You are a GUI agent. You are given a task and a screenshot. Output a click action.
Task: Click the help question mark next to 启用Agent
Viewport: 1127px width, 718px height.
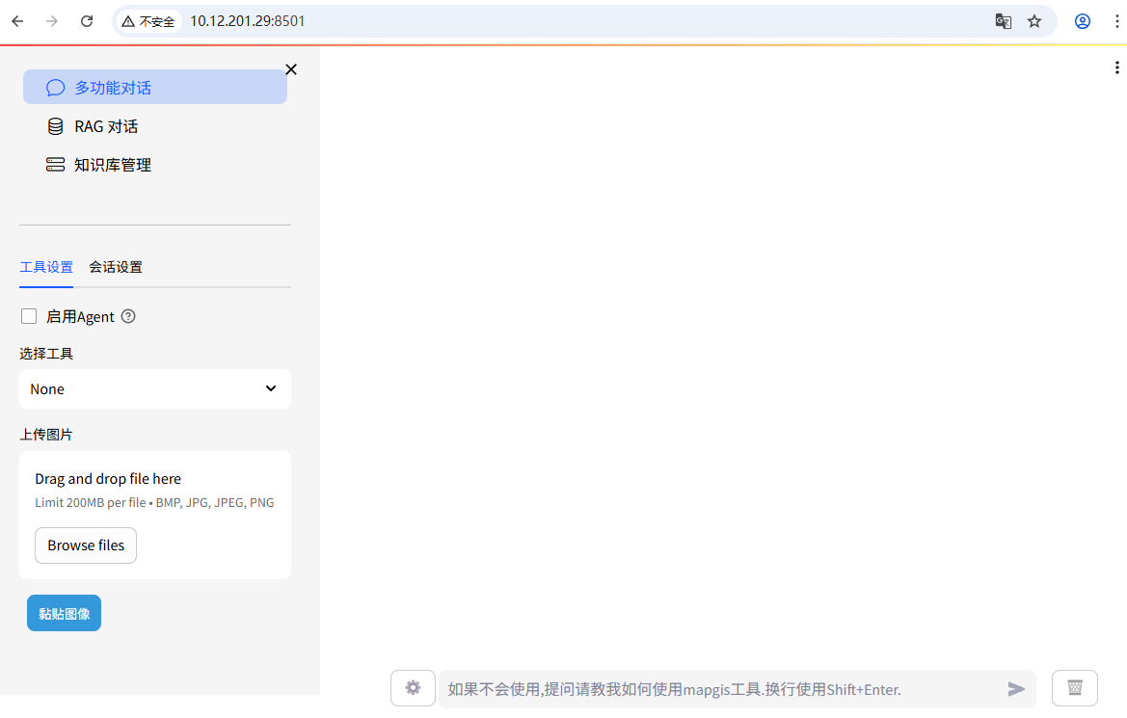point(128,317)
